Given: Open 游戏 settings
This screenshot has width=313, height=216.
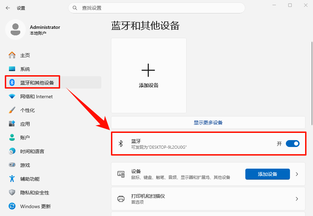Looking at the screenshot, I should [x=53, y=165].
